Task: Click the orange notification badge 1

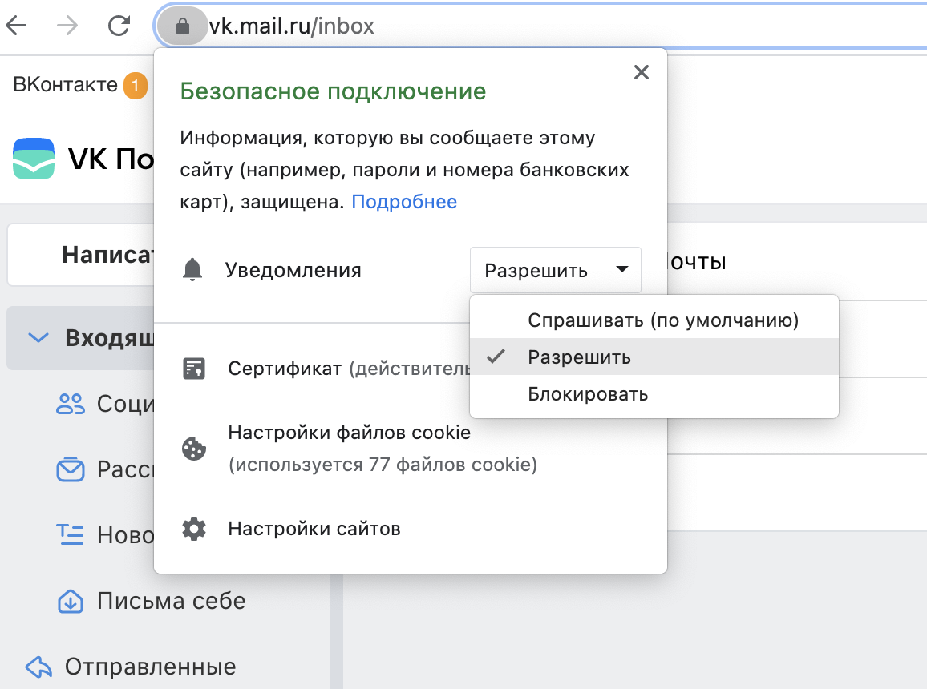Action: coord(136,86)
